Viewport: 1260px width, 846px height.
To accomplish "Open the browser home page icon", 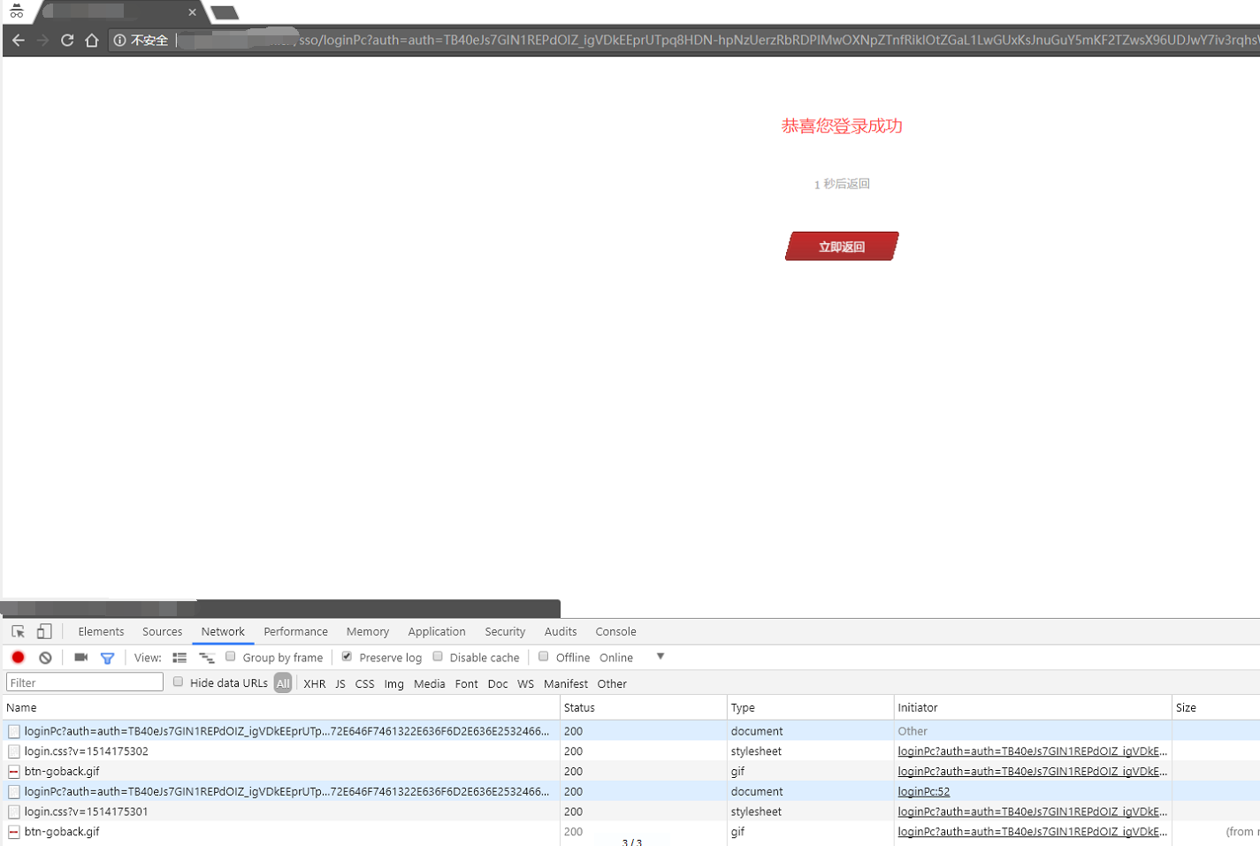I will [x=91, y=40].
